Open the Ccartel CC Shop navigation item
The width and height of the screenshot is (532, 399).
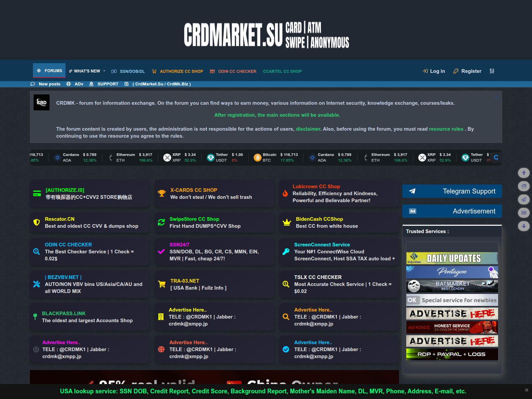[x=282, y=71]
